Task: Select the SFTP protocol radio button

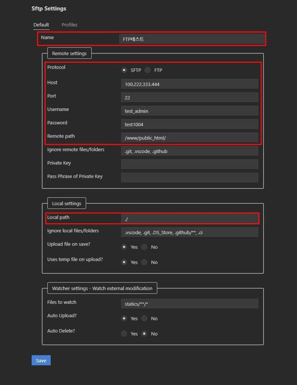Action: (124, 70)
